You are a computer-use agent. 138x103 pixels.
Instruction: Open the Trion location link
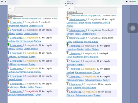[x=69, y=88]
